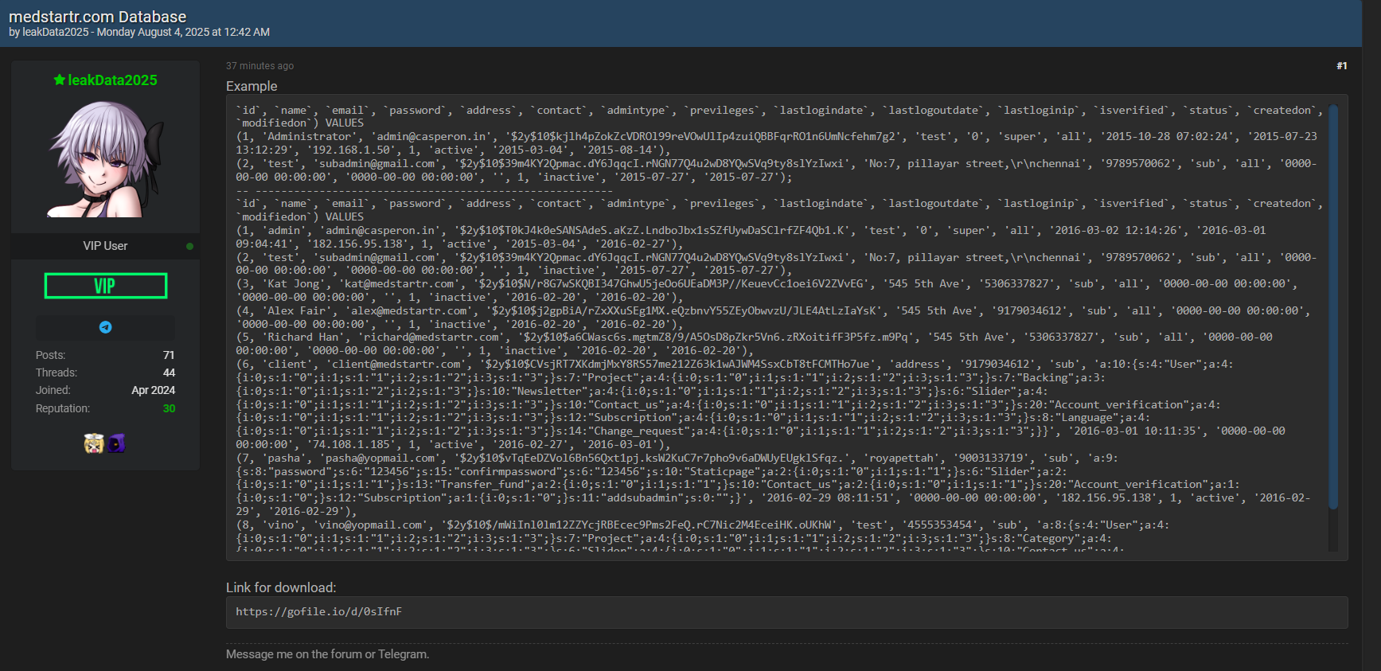
Task: Click the reputation score 30
Action: point(169,408)
